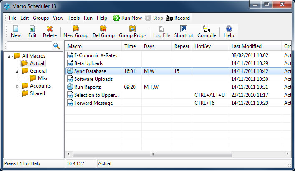295x171 pixels.
Task: Click the Stop button
Action: 154,18
